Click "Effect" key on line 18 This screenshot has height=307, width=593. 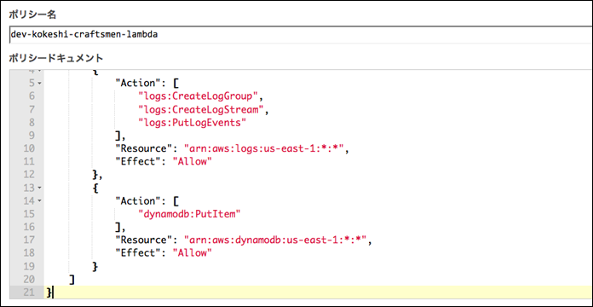(138, 253)
